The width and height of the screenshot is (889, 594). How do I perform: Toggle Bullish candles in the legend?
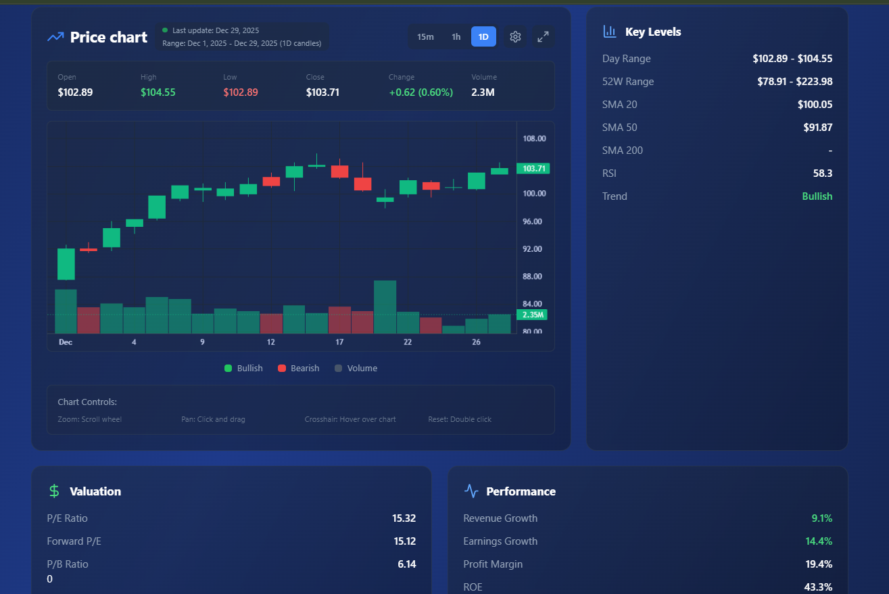point(244,368)
